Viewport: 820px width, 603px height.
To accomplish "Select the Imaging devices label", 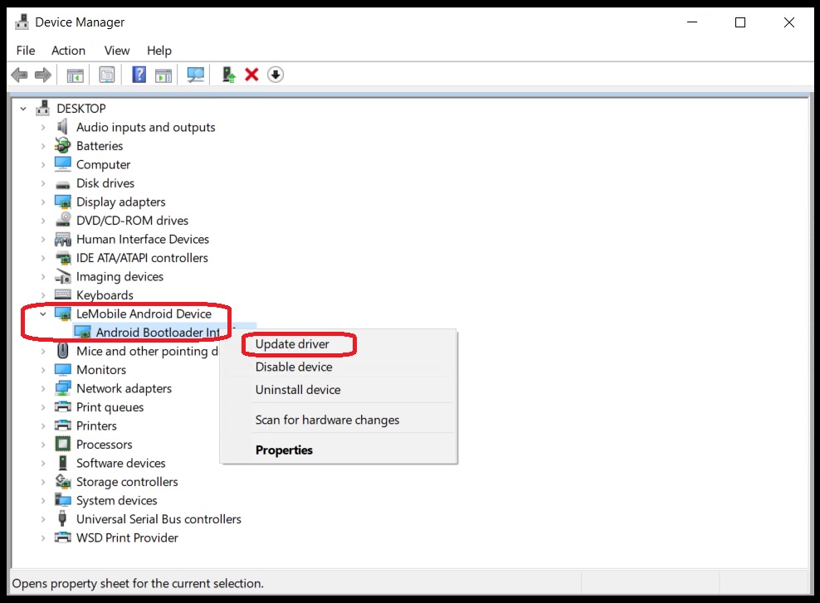I will pos(120,276).
